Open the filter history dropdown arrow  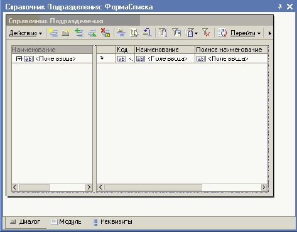point(196,33)
